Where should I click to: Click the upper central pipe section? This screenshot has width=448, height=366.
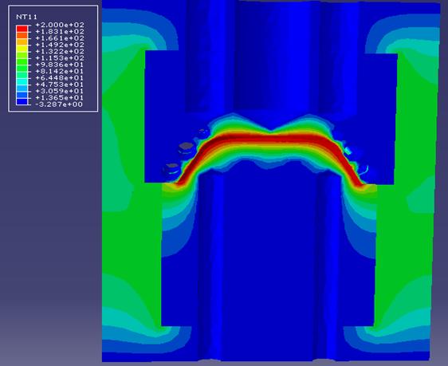click(x=271, y=57)
